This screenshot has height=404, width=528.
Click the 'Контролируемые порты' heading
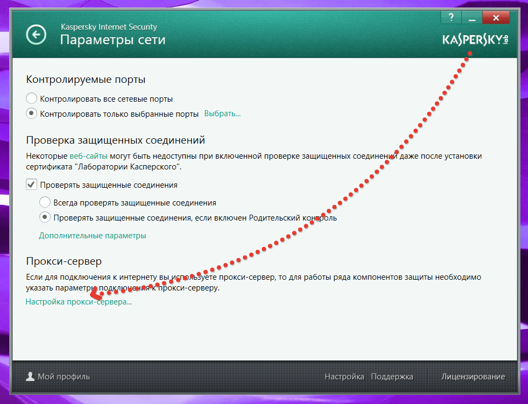click(x=86, y=80)
